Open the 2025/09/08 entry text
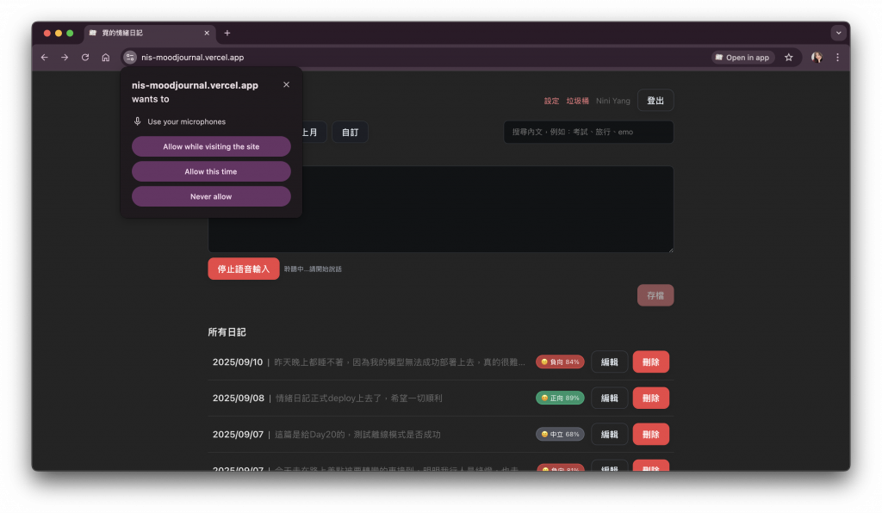The height and width of the screenshot is (513, 882). pos(359,398)
